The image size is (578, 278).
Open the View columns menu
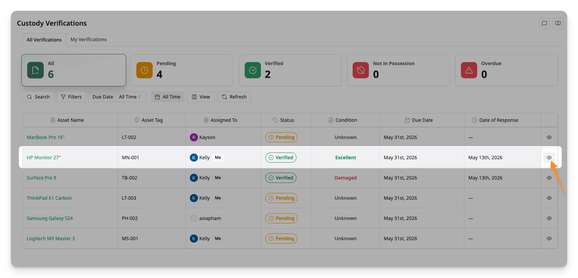201,97
